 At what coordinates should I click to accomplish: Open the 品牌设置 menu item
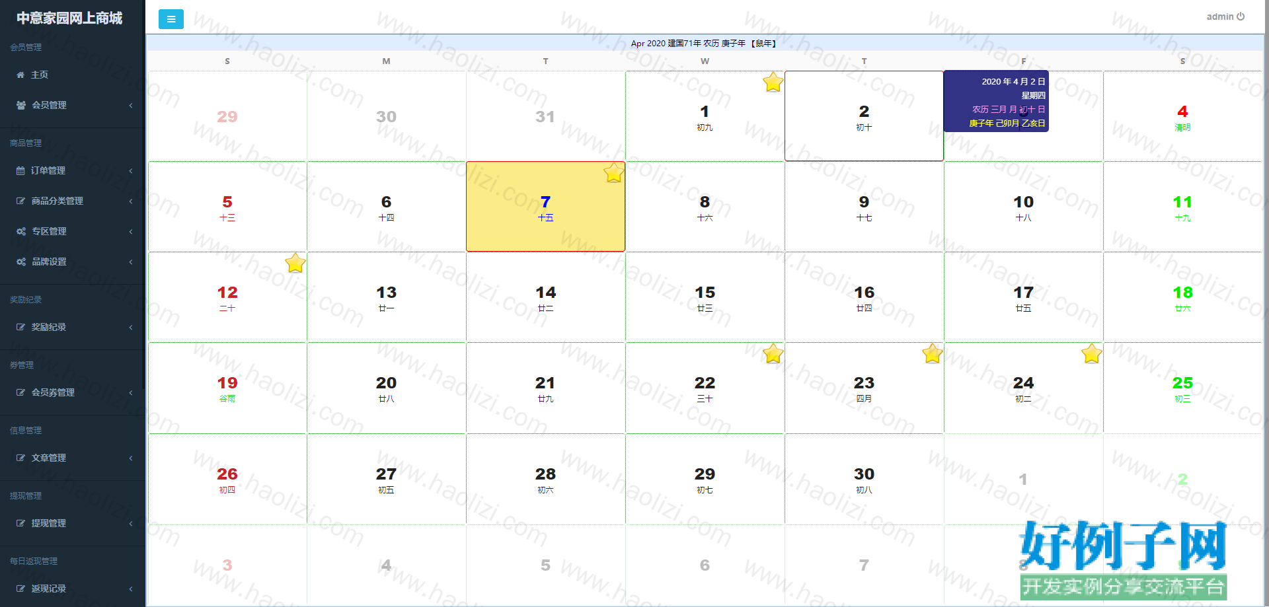[x=73, y=262]
